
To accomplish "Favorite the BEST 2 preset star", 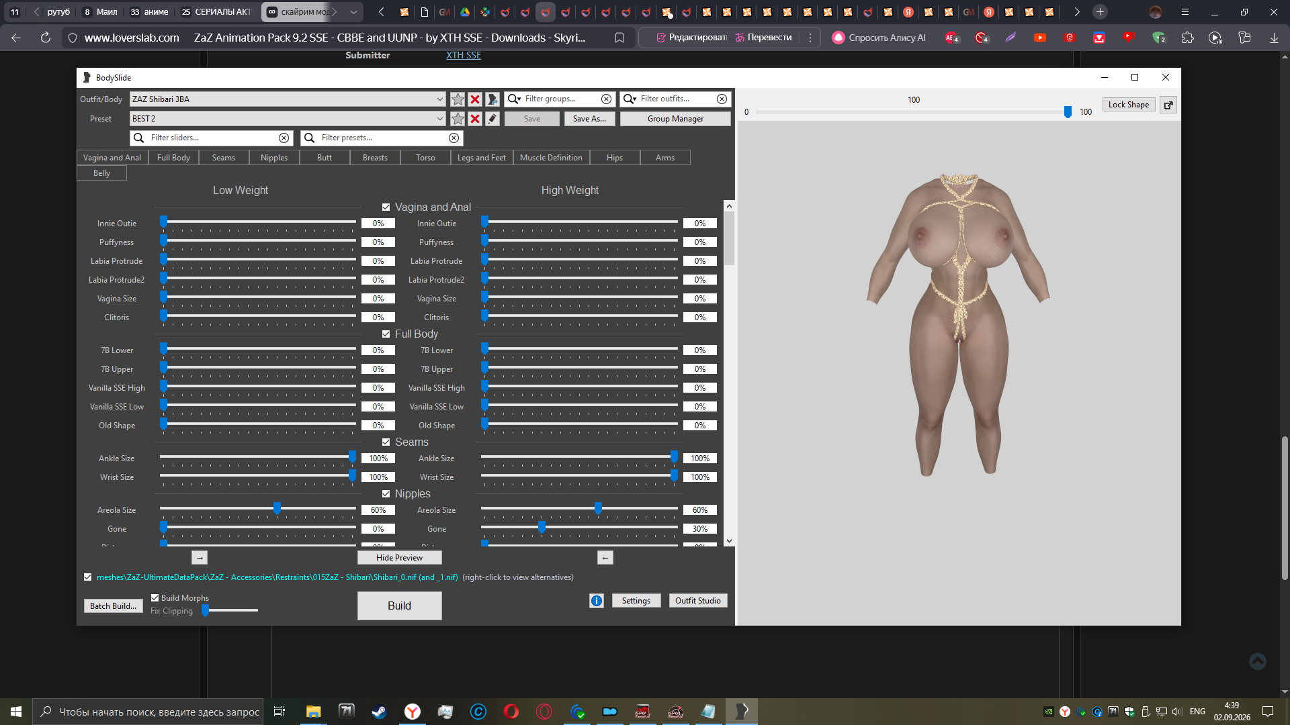I will (458, 119).
